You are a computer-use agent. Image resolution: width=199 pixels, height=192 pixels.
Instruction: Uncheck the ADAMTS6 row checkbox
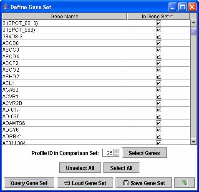[x=159, y=123]
